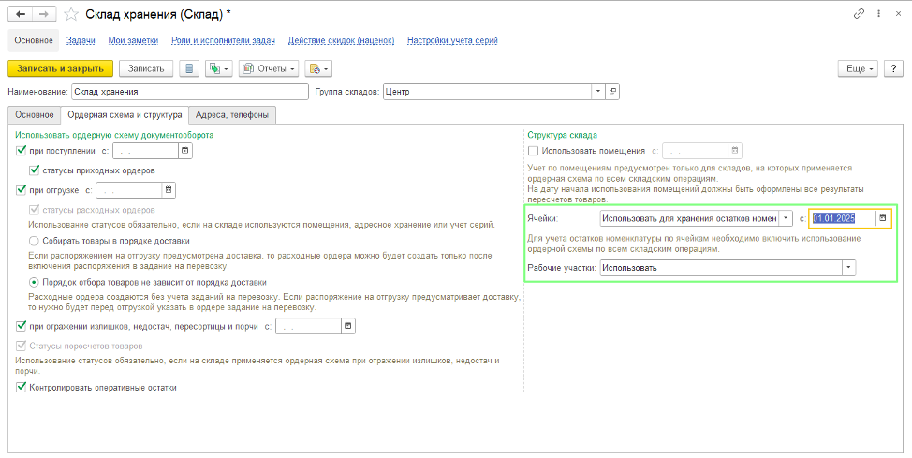Click into the Наименование field

click(x=190, y=92)
